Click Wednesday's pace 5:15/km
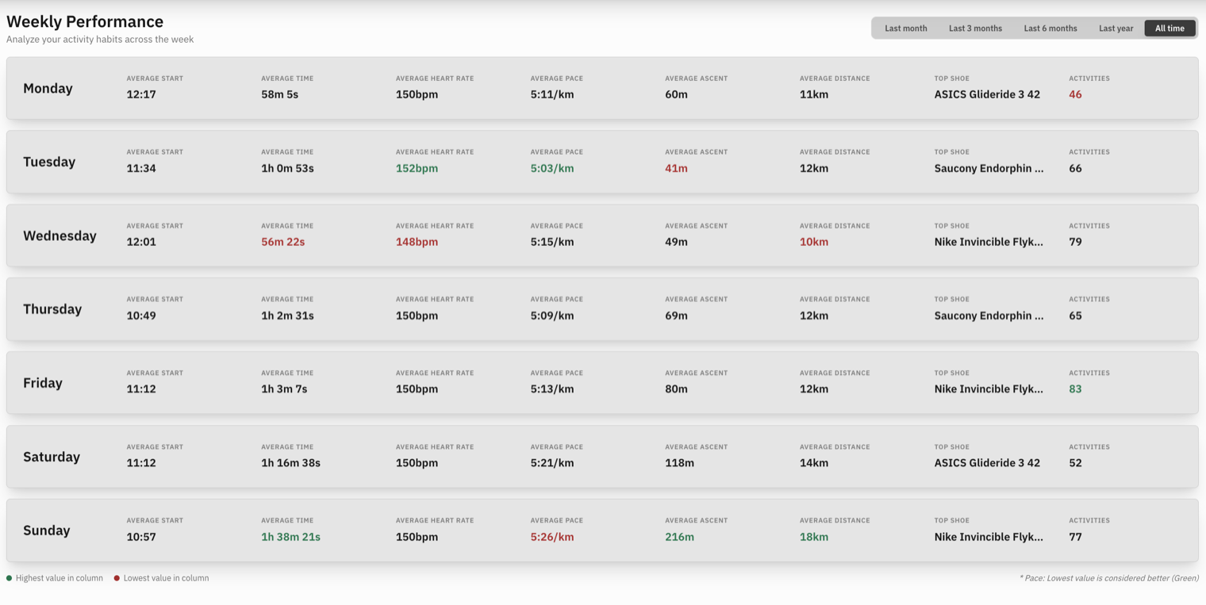Viewport: 1206px width, 605px height. [x=552, y=242]
